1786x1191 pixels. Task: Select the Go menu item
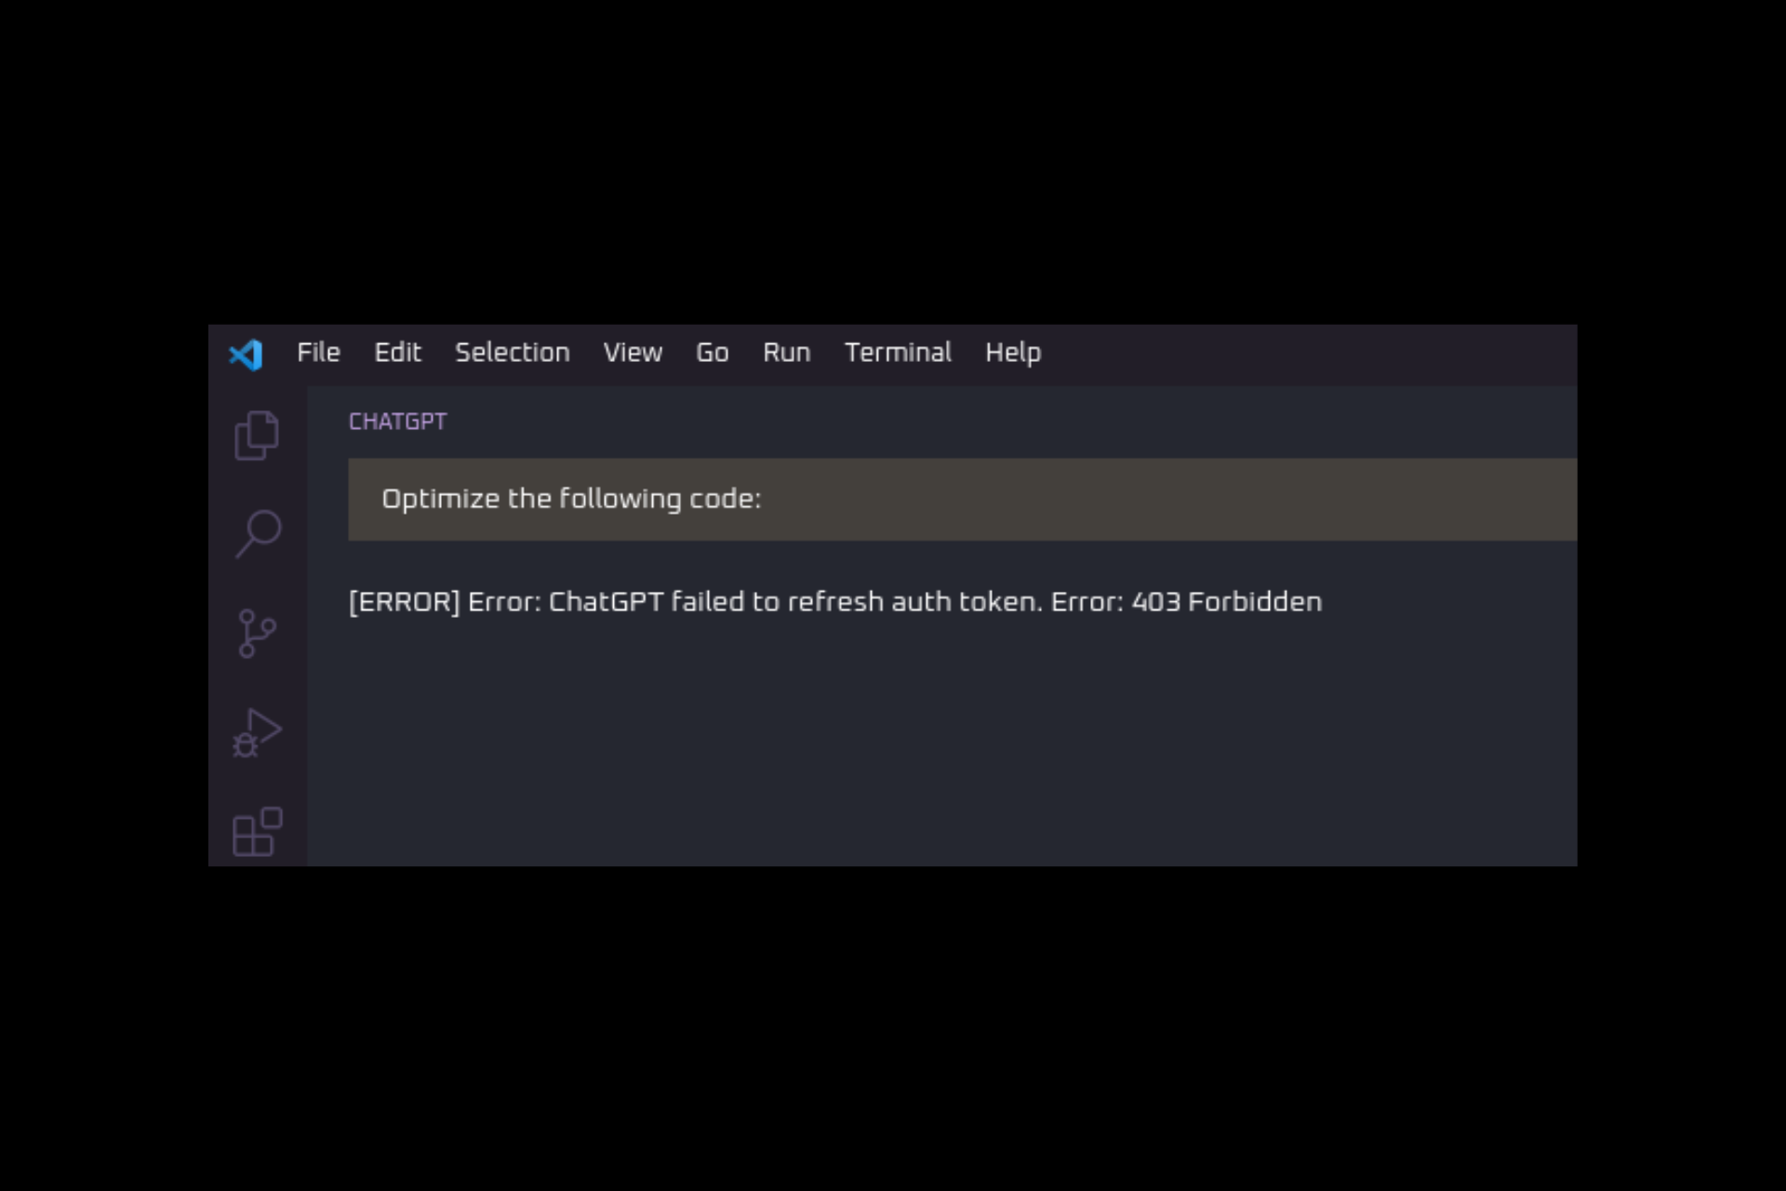(711, 353)
